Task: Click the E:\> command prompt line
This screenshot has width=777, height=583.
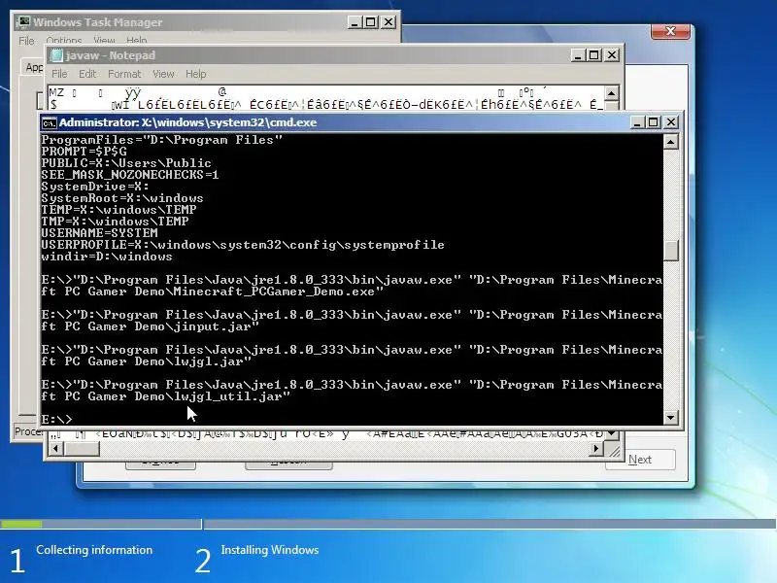Action: tap(56, 420)
